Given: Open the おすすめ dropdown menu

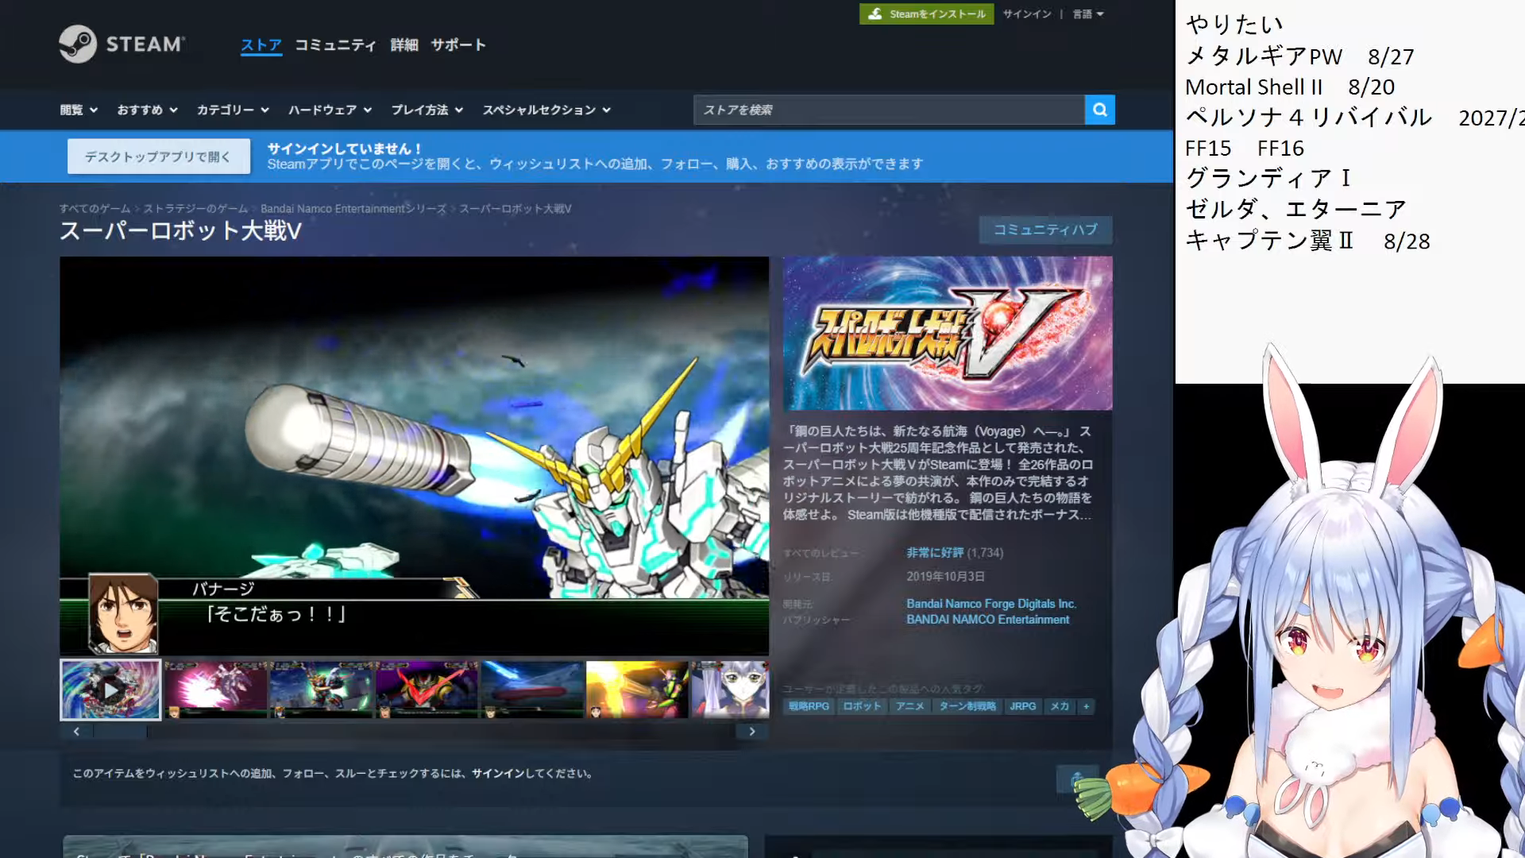Looking at the screenshot, I should coord(147,110).
